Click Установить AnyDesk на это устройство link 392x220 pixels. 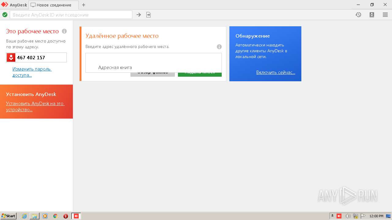pyautogui.click(x=35, y=107)
